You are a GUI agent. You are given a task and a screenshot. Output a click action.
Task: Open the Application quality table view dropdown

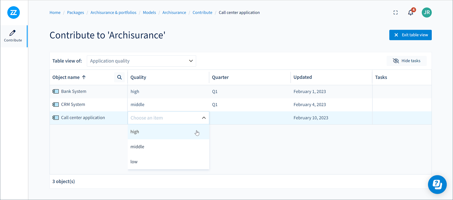[141, 61]
